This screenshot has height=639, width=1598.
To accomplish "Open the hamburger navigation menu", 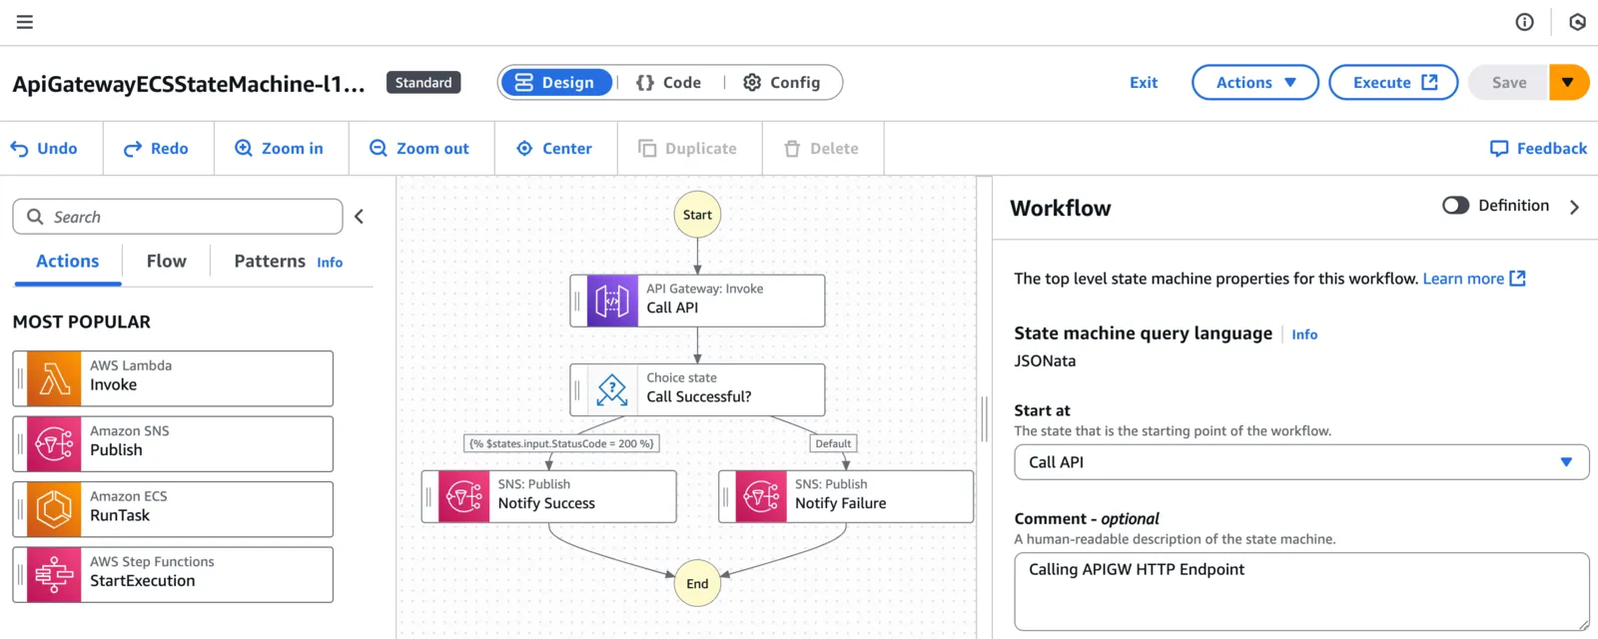I will [25, 22].
